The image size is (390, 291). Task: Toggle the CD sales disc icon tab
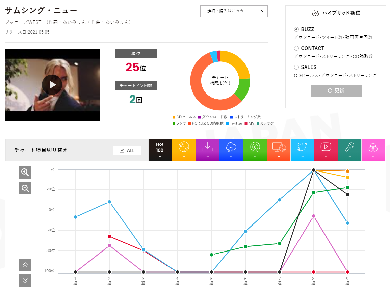point(184,150)
